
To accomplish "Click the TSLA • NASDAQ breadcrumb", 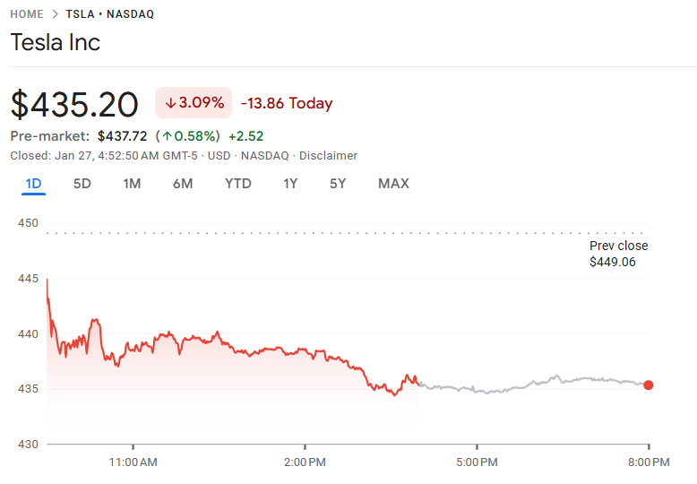I will (109, 14).
